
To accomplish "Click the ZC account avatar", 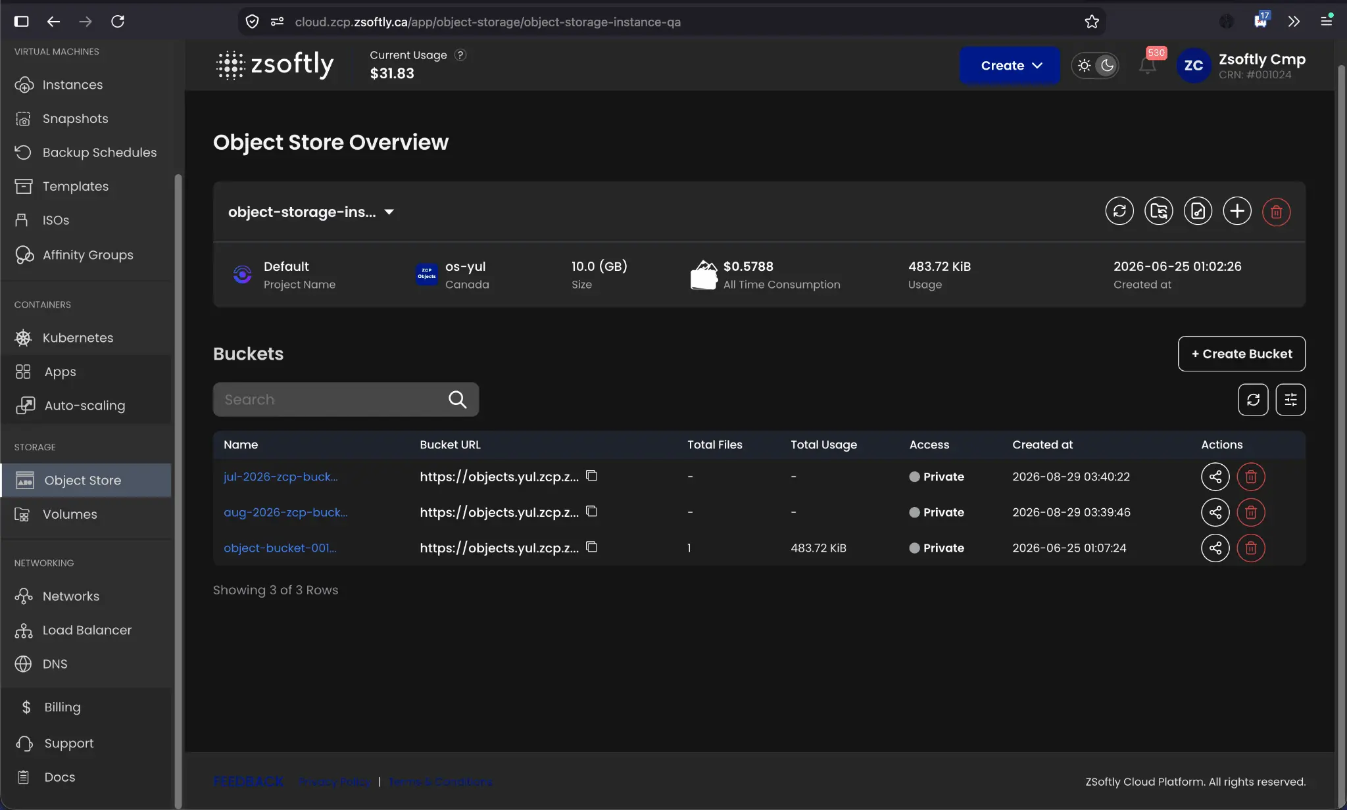I will (x=1193, y=66).
